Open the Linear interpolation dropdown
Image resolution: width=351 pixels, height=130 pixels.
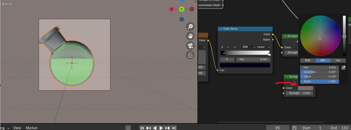pos(263,47)
